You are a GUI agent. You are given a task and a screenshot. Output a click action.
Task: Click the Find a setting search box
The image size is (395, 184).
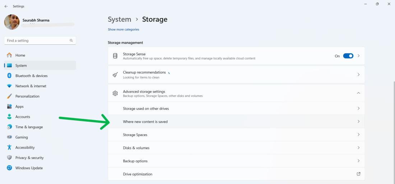coord(37,40)
